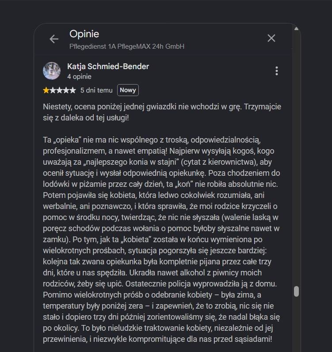
Task: Click review paragraph starting 'Niestety, ocena poniżej'
Action: pyautogui.click(x=162, y=112)
